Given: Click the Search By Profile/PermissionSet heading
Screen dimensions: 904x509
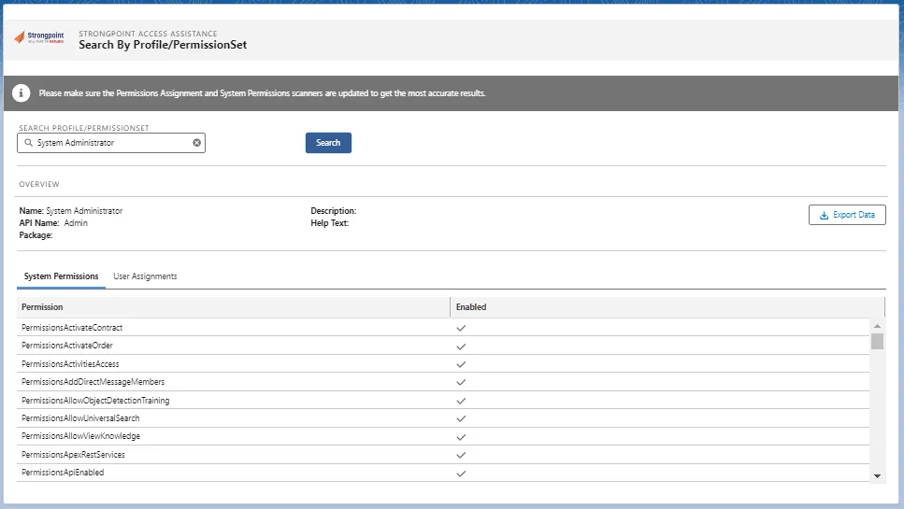Looking at the screenshot, I should click(x=163, y=45).
